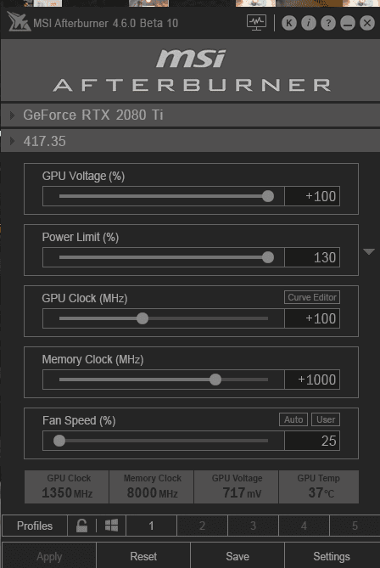
Task: Click the Memory Clock +1000 value field
Action: tap(312, 380)
